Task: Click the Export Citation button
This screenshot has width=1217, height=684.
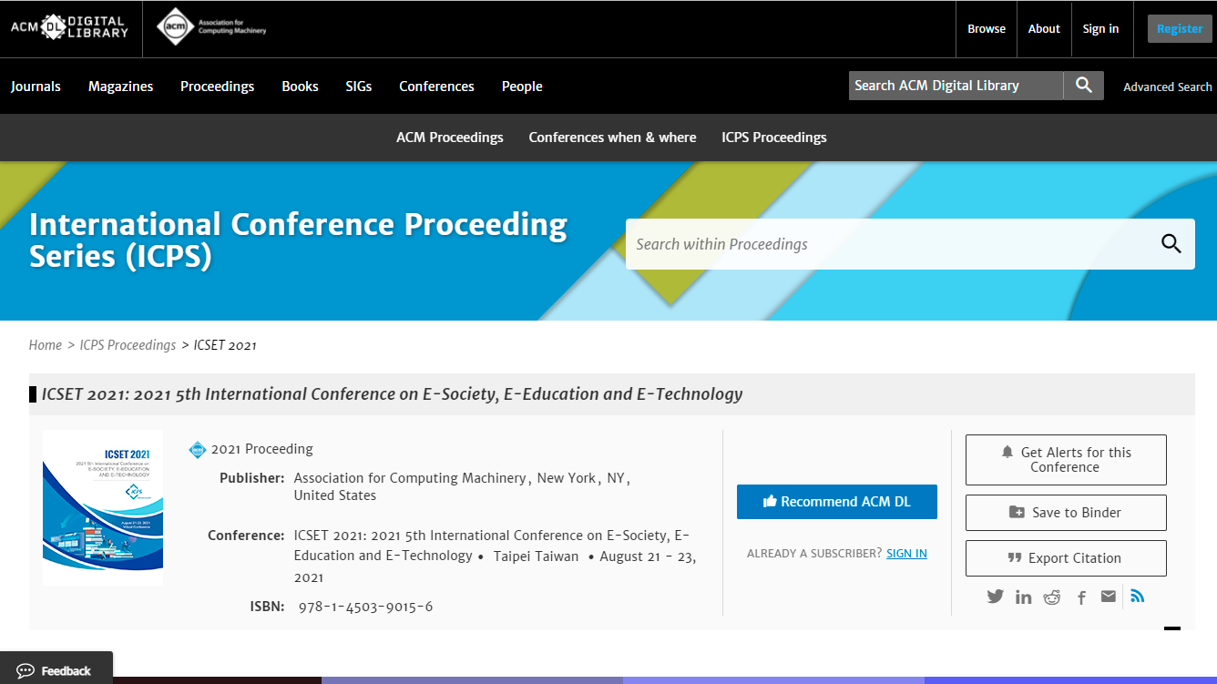Action: pyautogui.click(x=1066, y=558)
